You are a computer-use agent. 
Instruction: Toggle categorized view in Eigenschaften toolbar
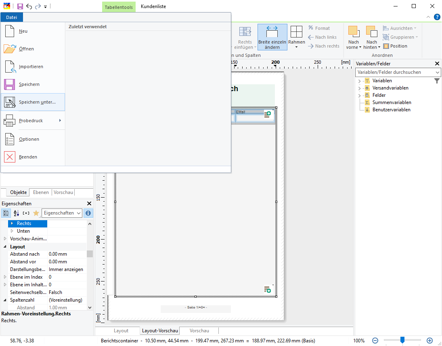click(6, 213)
